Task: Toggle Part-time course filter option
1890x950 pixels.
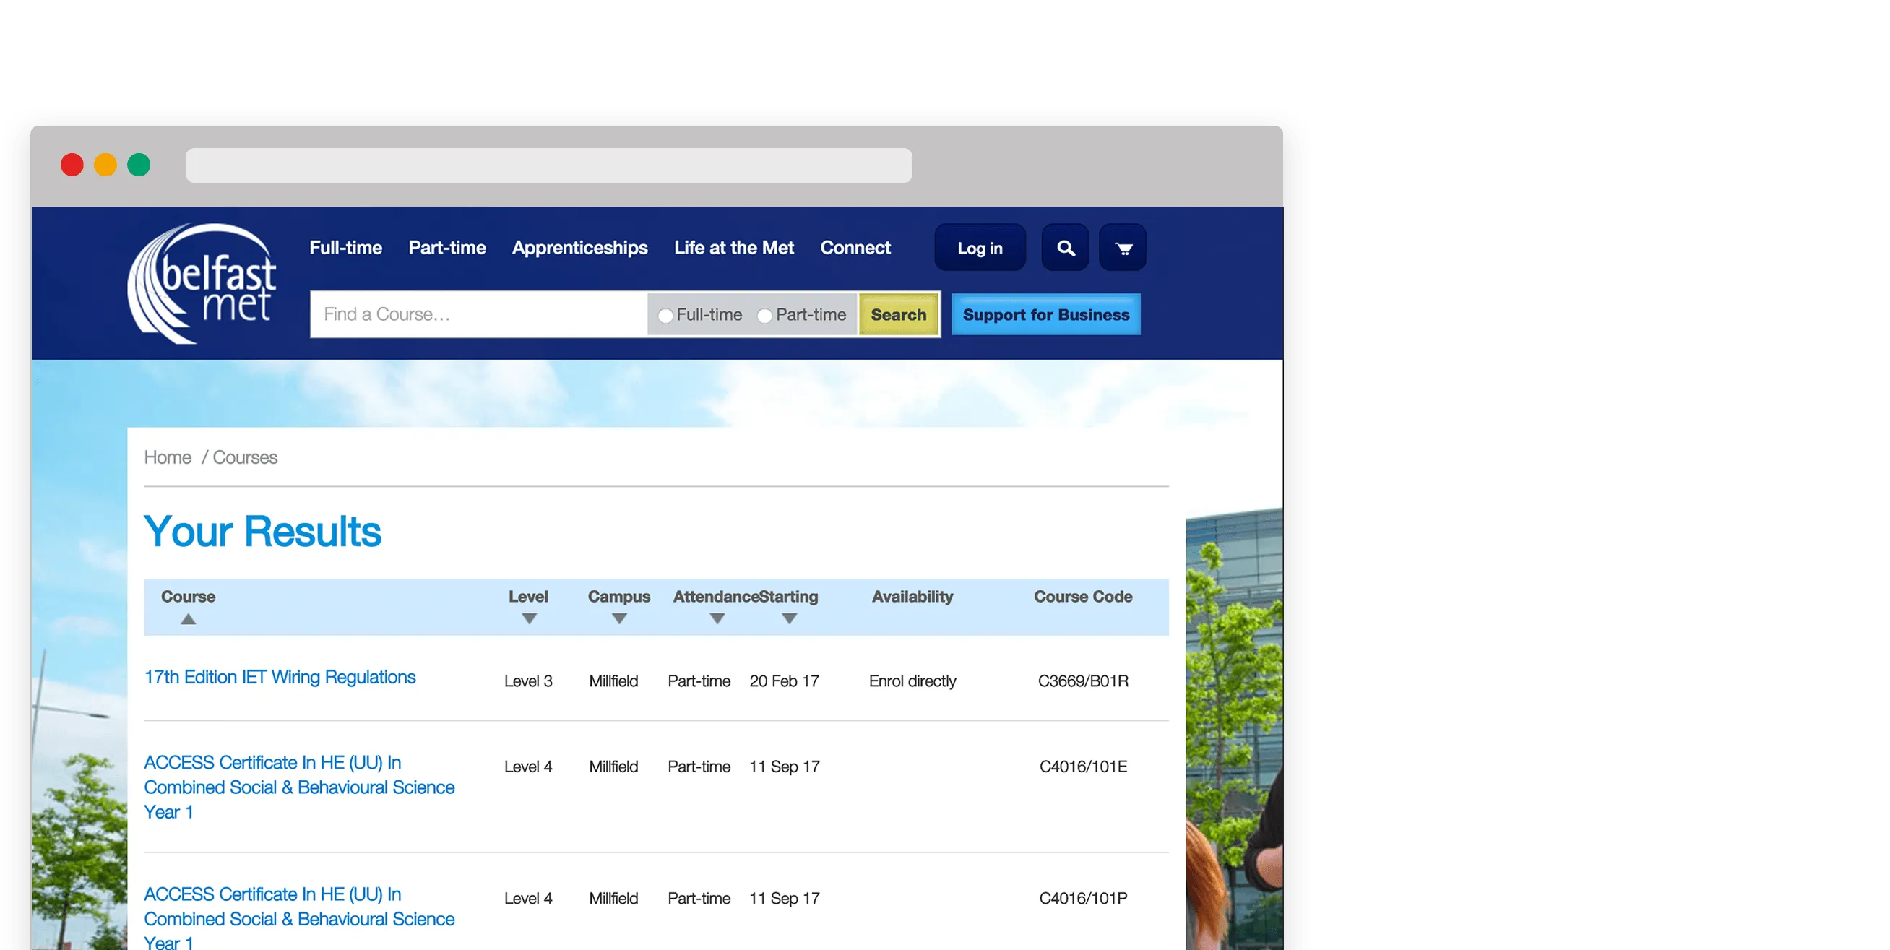Action: click(x=764, y=314)
